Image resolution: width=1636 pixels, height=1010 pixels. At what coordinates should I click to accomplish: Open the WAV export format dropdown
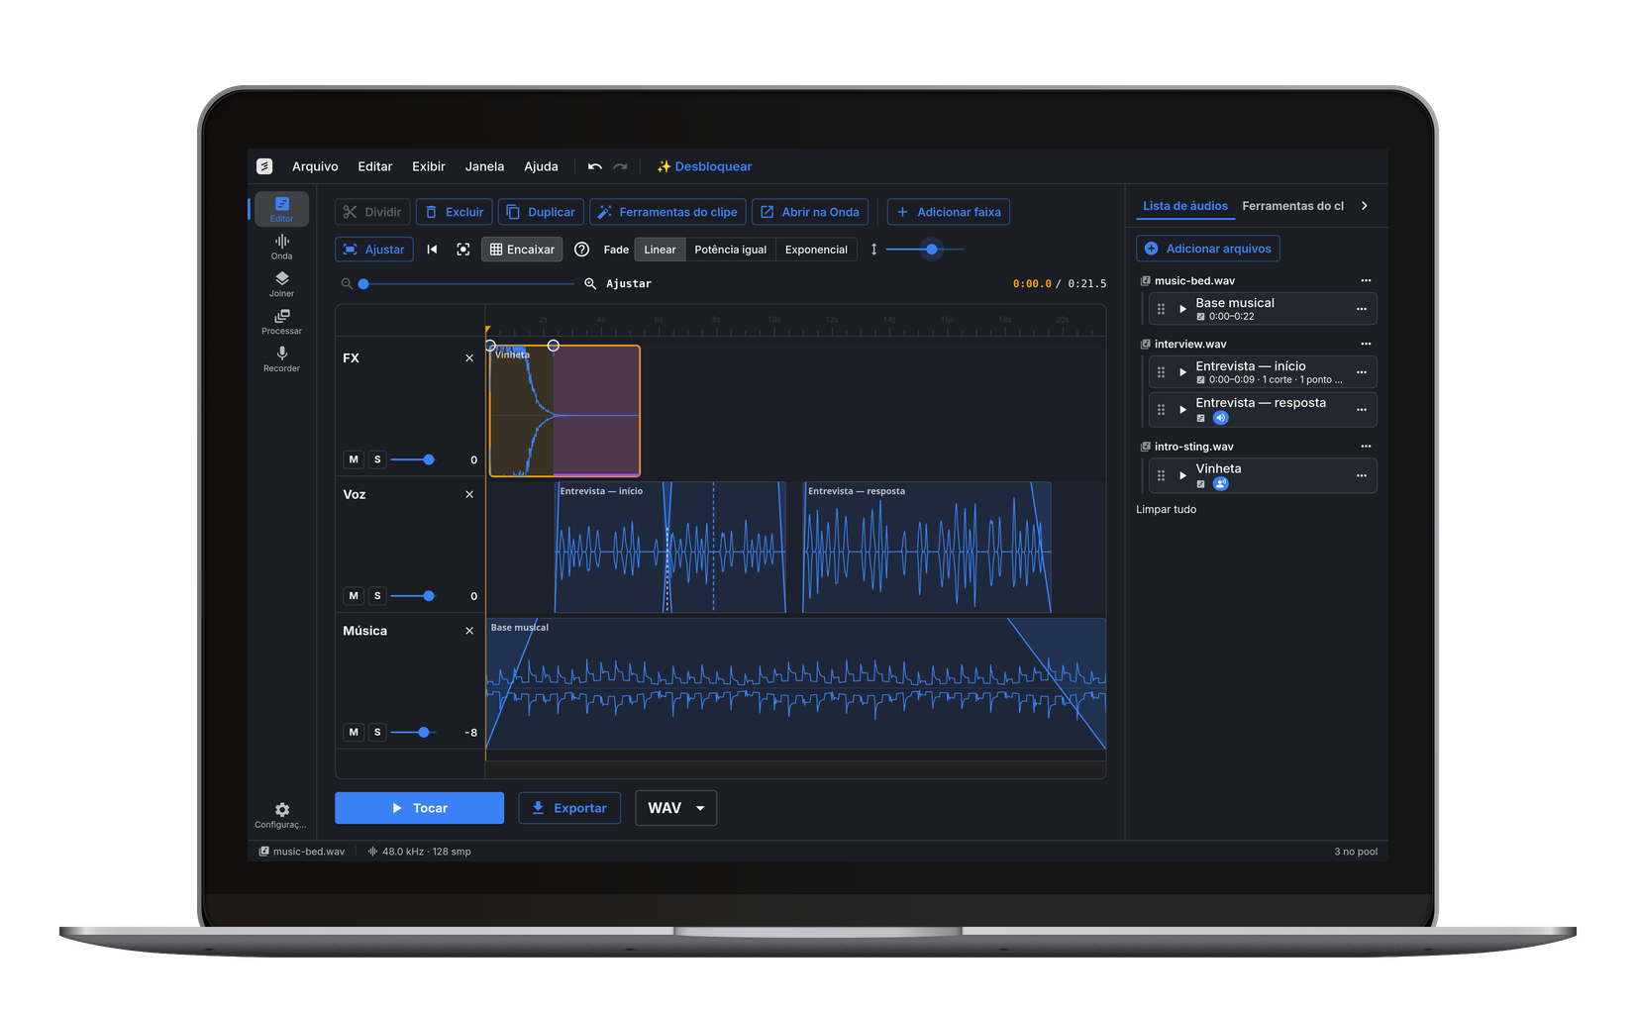(x=675, y=808)
